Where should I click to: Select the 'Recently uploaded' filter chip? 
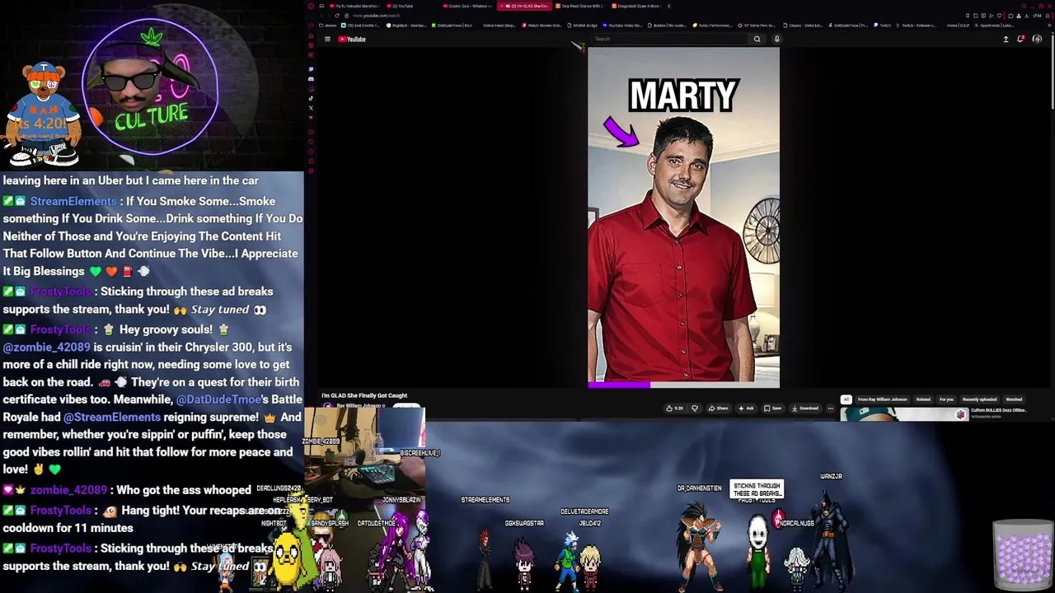tap(979, 399)
